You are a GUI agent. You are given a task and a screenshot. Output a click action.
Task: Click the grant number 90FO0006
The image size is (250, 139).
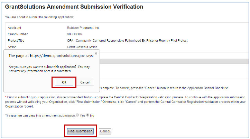[x=74, y=34]
